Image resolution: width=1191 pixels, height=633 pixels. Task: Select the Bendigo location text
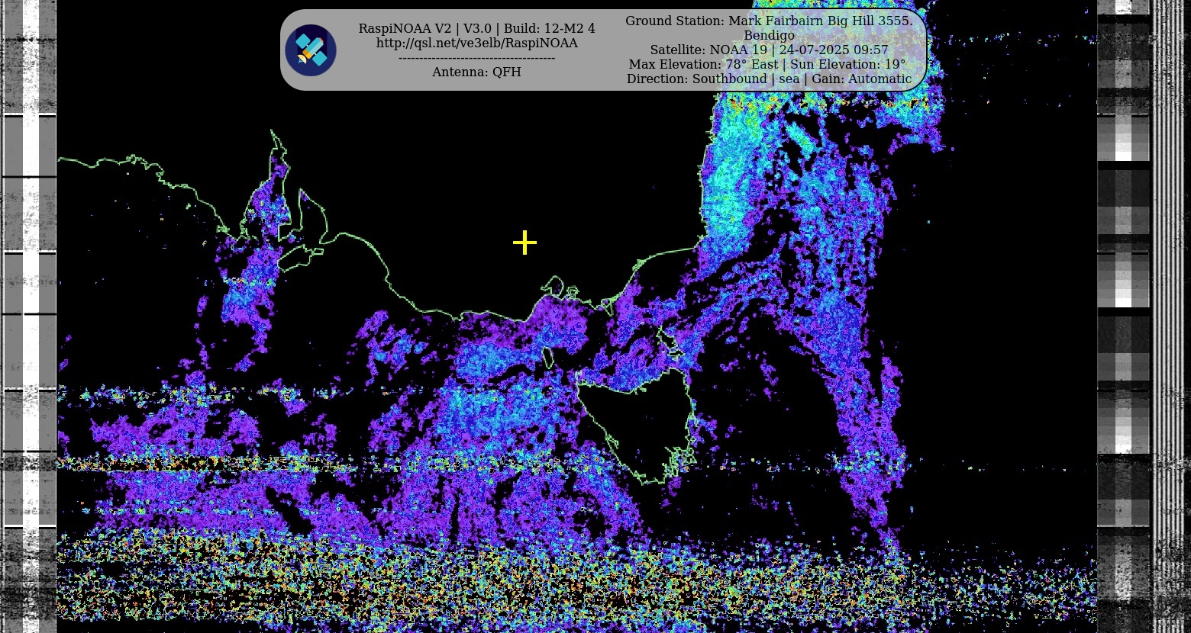tap(768, 36)
